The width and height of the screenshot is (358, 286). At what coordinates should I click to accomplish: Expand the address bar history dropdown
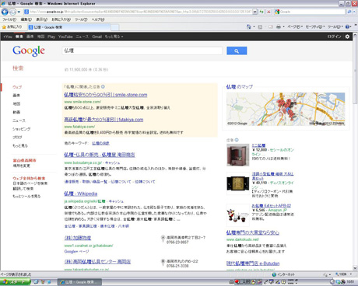click(254, 12)
